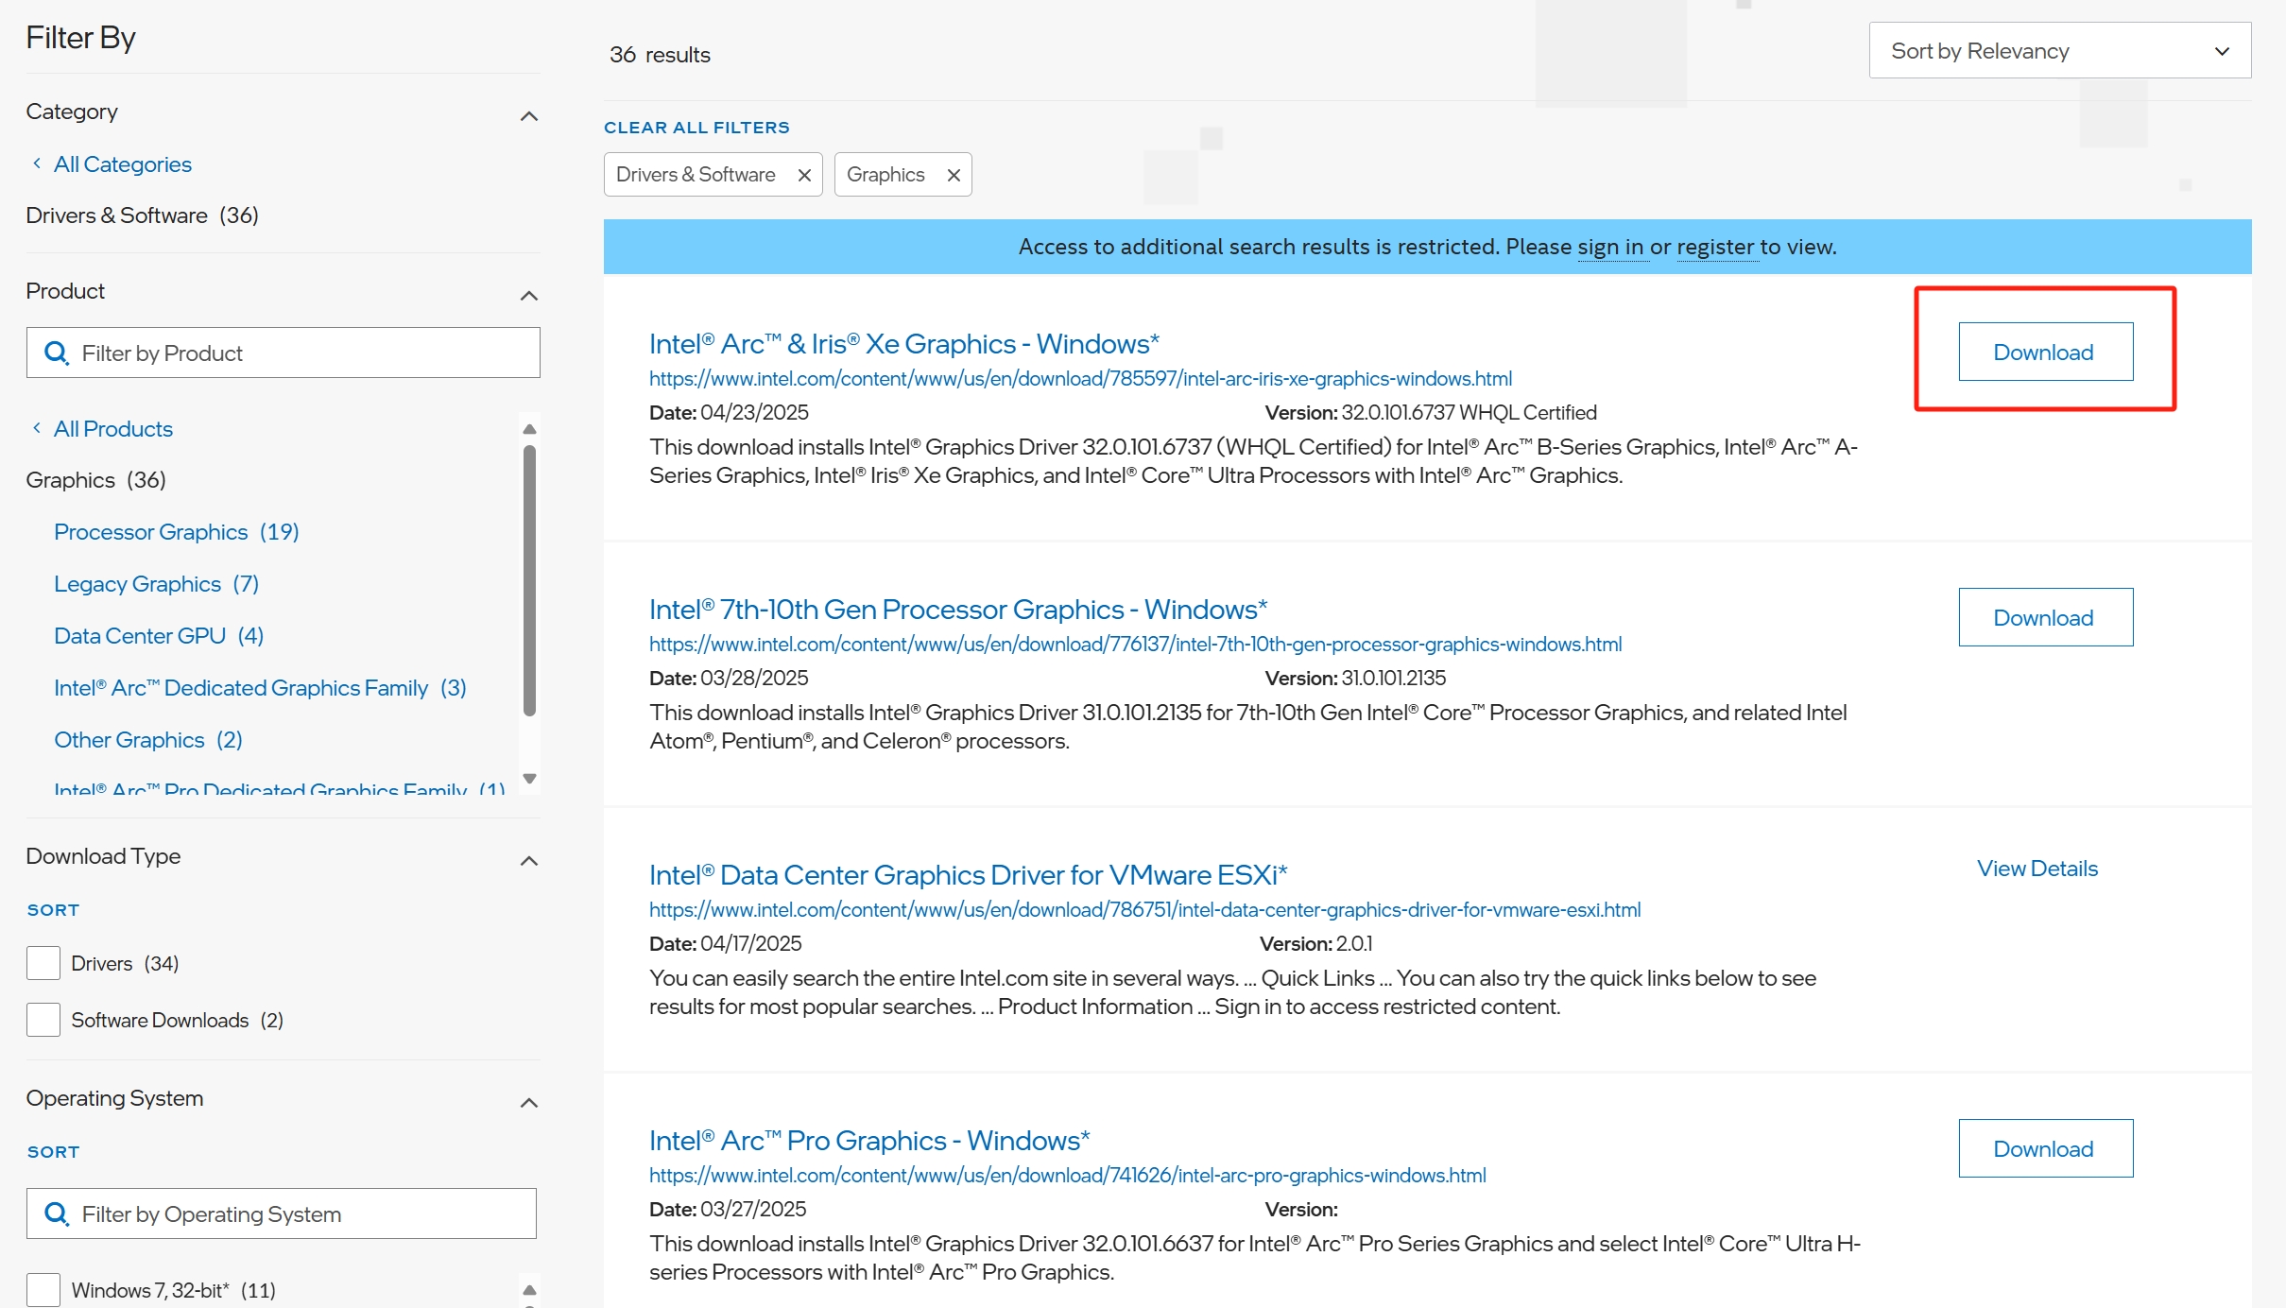Image resolution: width=2286 pixels, height=1308 pixels.
Task: Download Intel 7th-10th Gen Processor Graphics driver
Action: pyautogui.click(x=2045, y=617)
